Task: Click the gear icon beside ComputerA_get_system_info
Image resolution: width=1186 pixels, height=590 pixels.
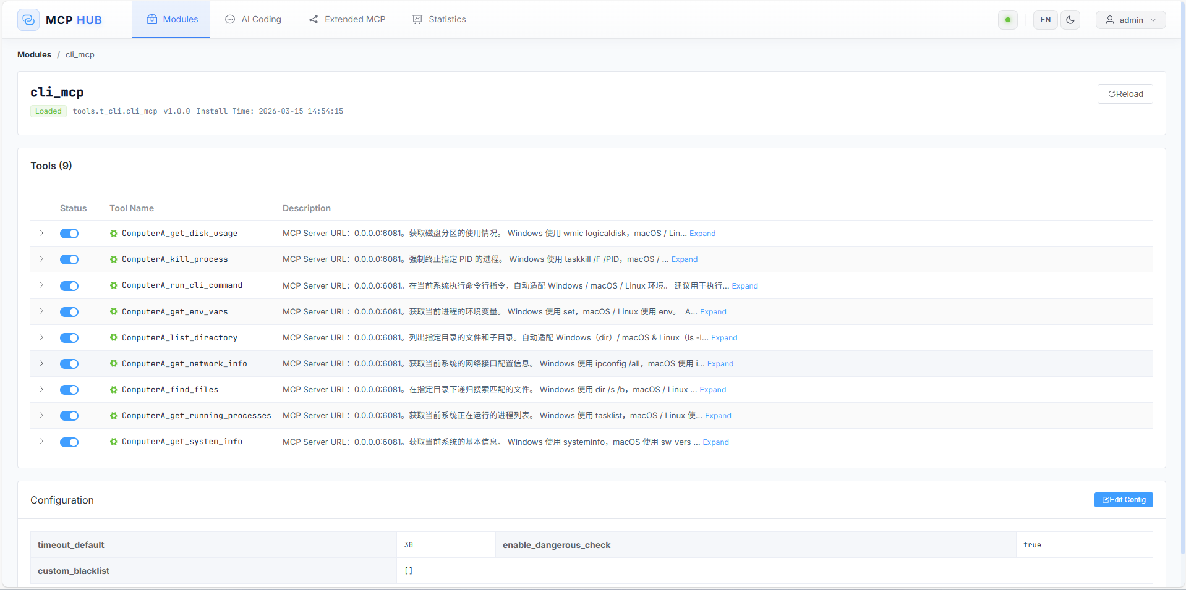Action: (x=114, y=442)
